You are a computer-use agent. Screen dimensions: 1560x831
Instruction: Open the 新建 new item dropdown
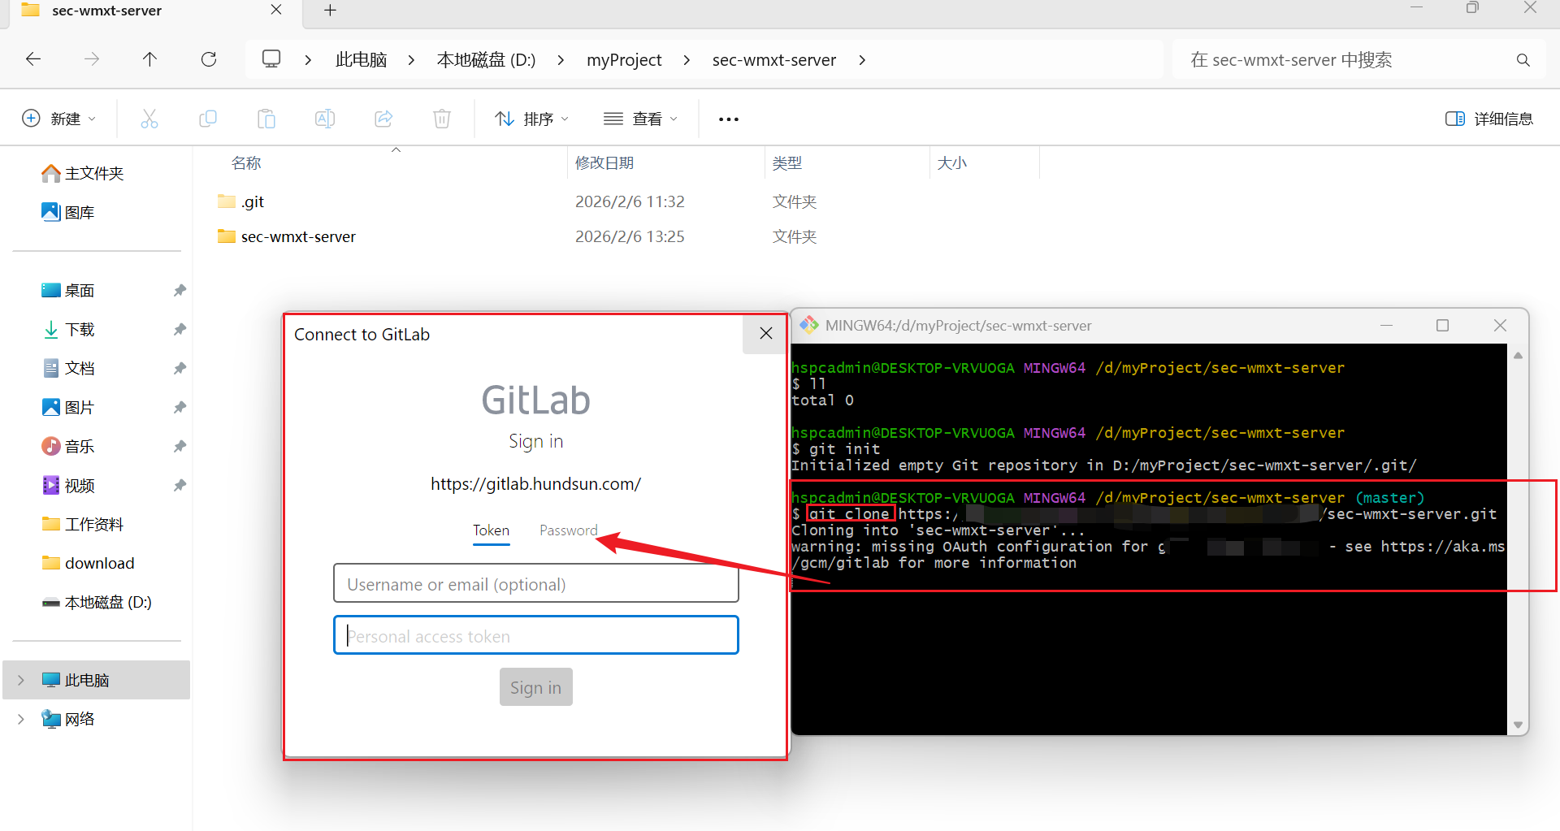click(x=58, y=119)
